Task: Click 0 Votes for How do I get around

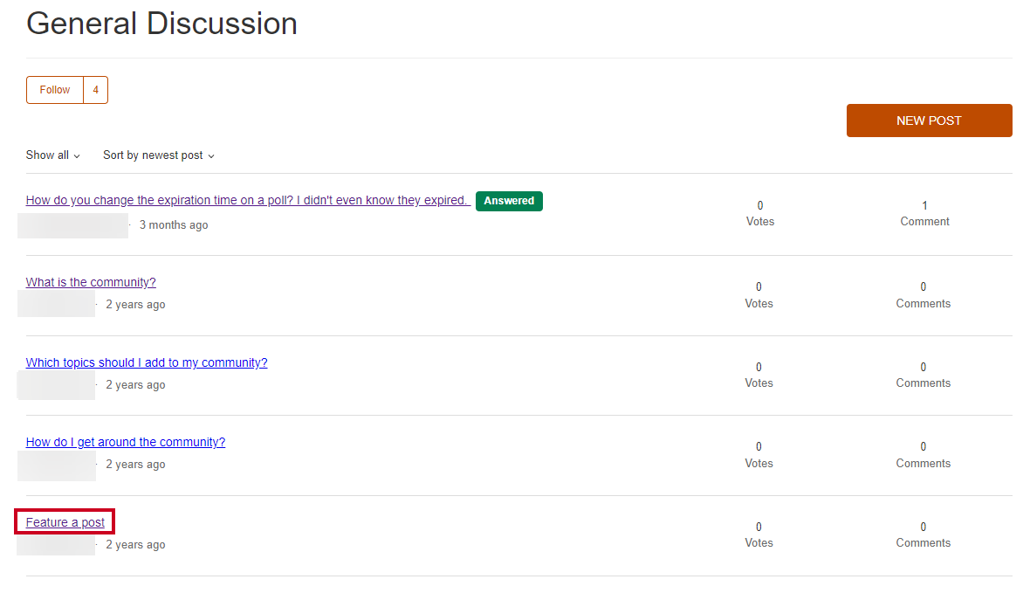Action: pyautogui.click(x=759, y=455)
